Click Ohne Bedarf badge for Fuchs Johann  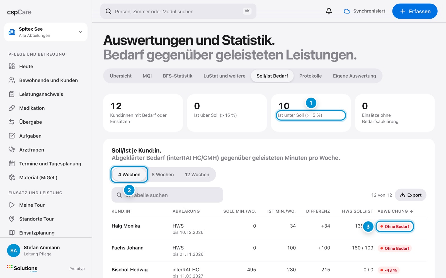[394, 248]
